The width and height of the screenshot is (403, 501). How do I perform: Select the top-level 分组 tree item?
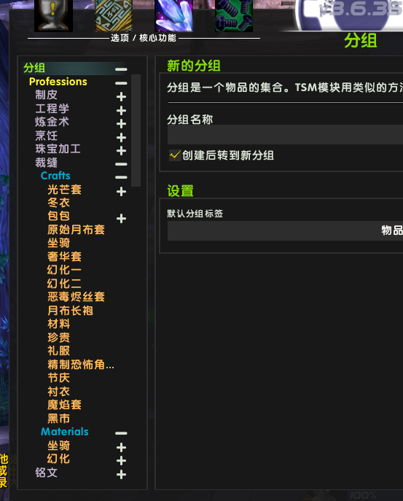point(34,68)
